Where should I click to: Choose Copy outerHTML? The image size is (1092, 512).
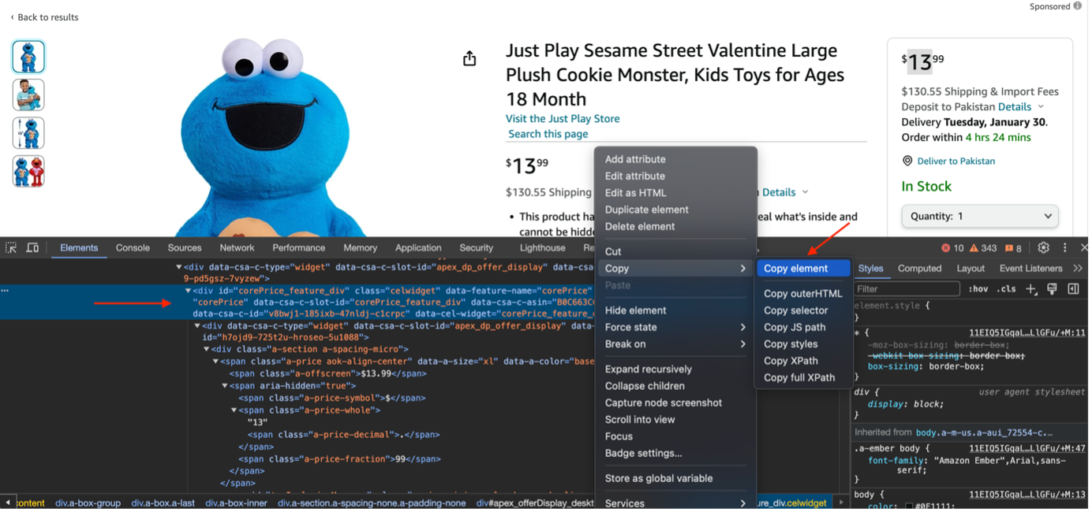pos(804,294)
